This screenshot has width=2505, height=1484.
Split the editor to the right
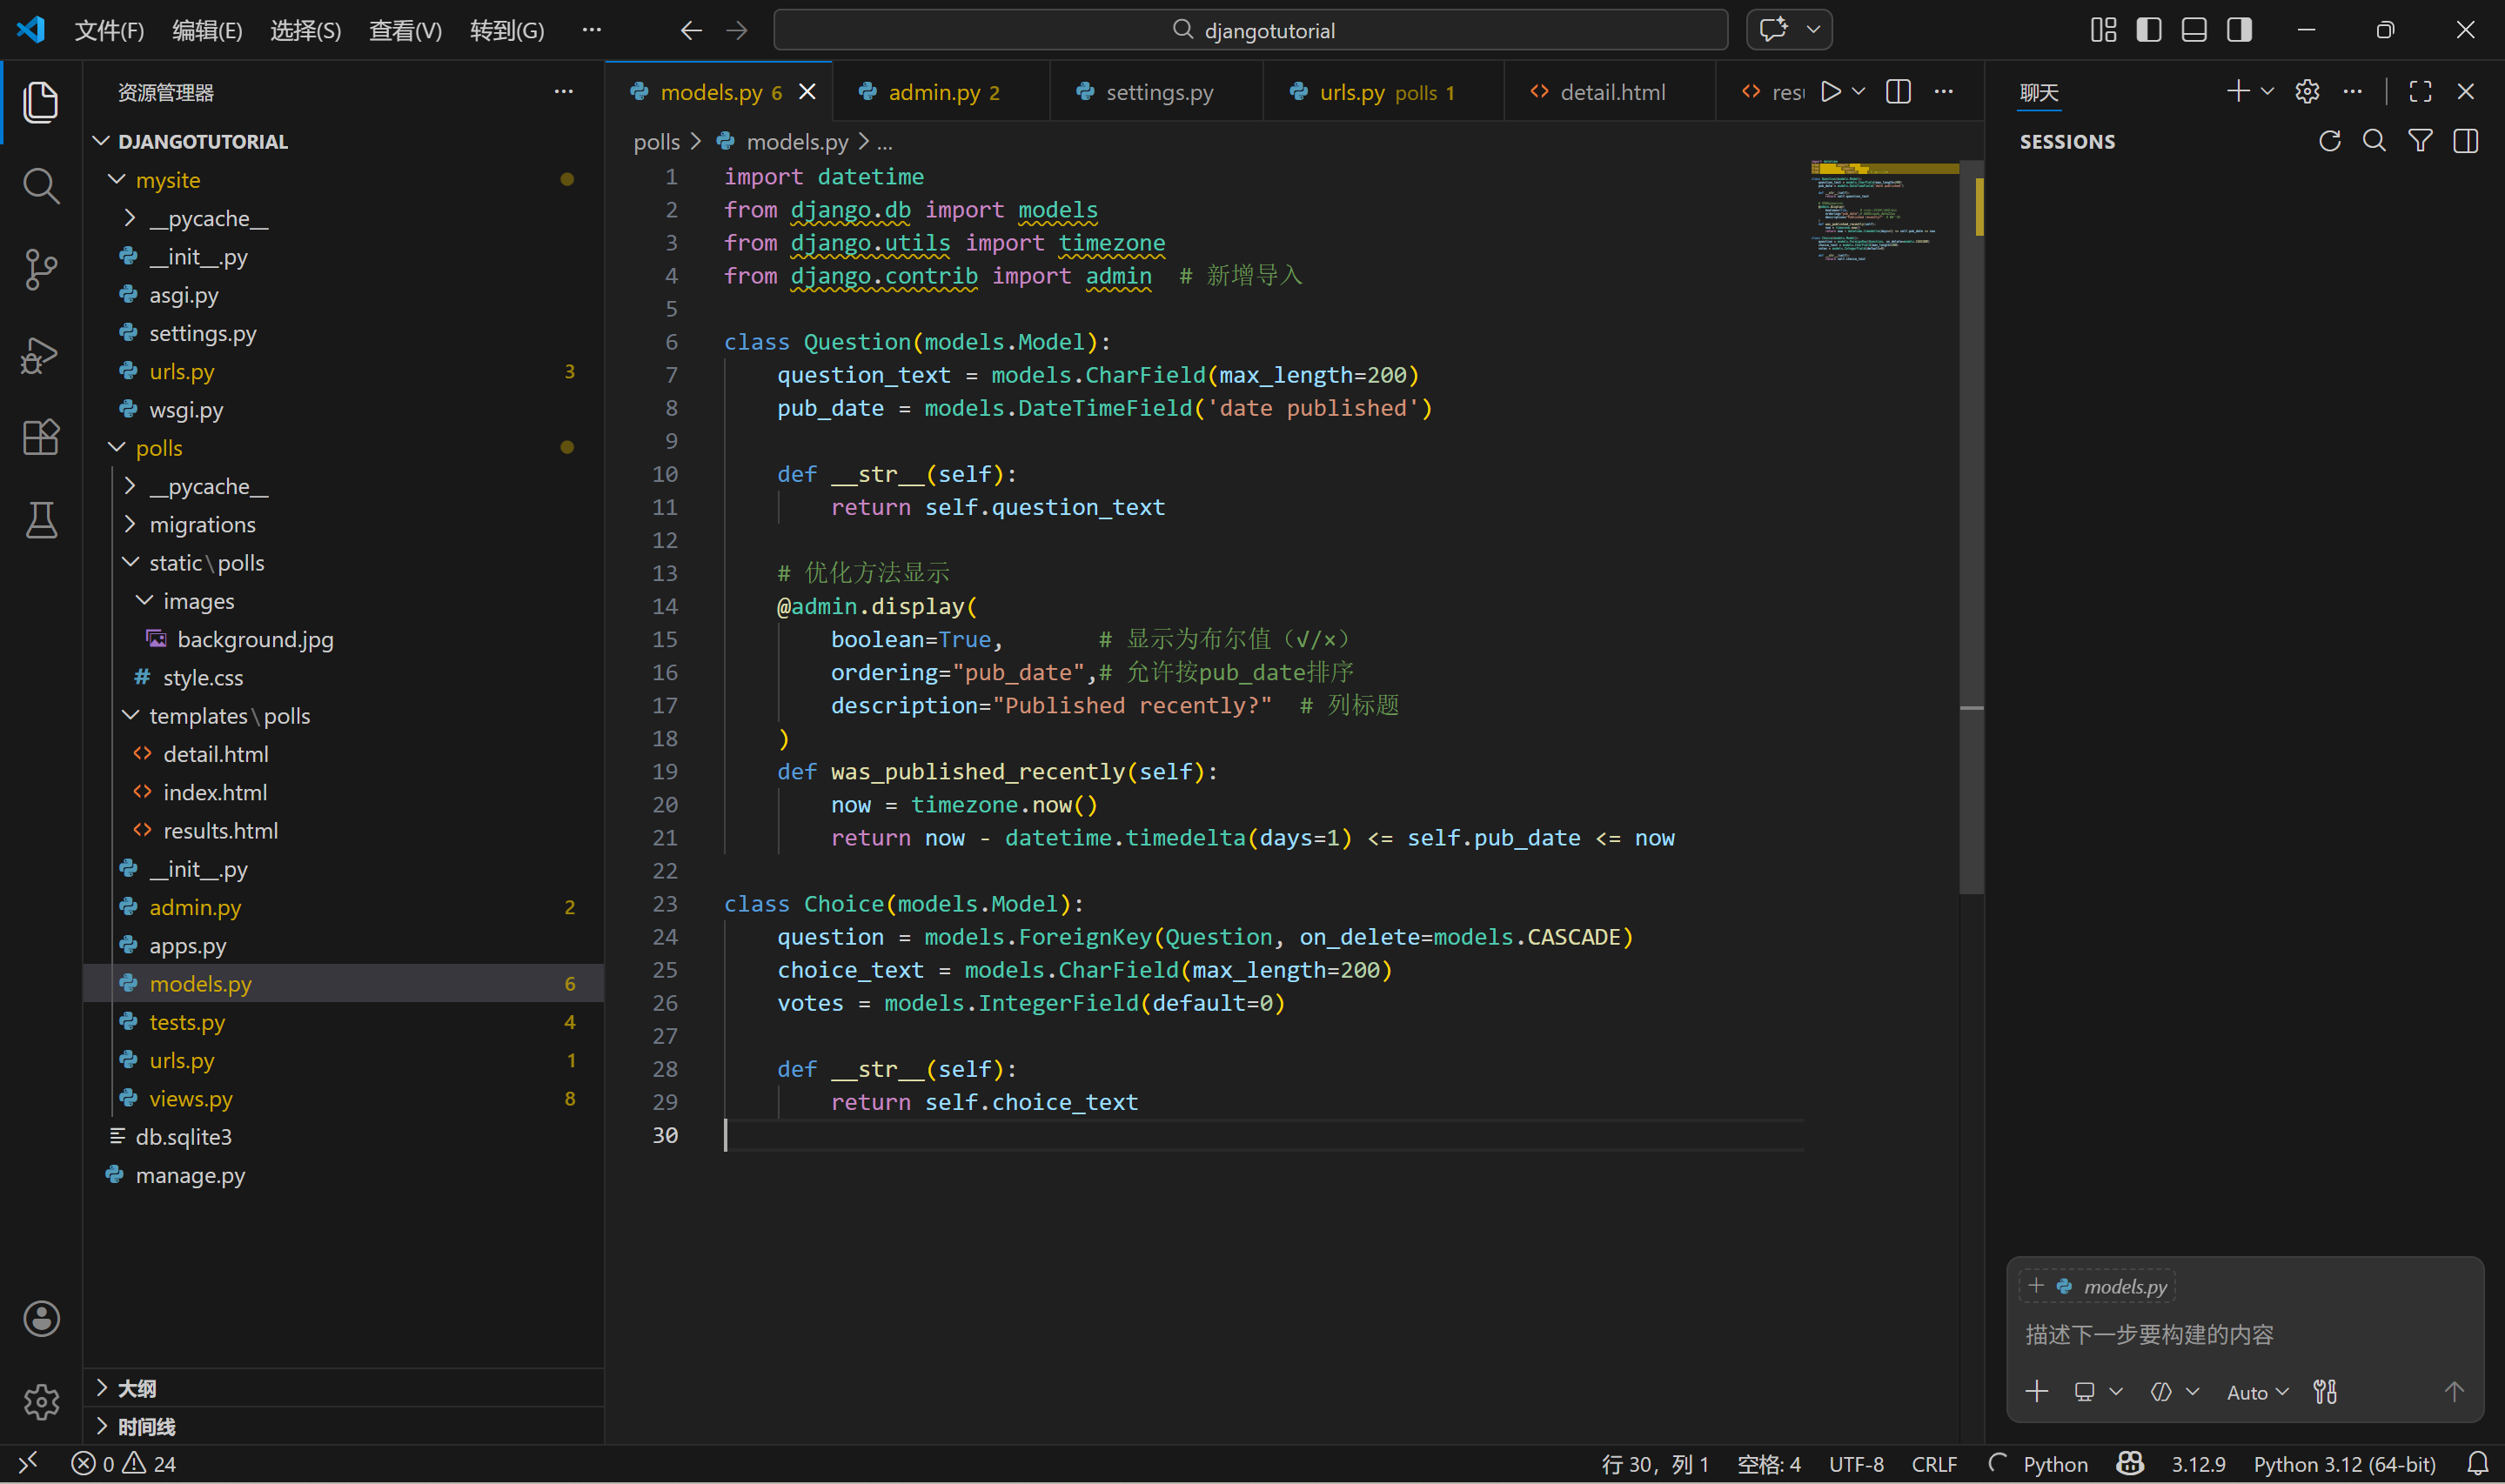pyautogui.click(x=1898, y=92)
